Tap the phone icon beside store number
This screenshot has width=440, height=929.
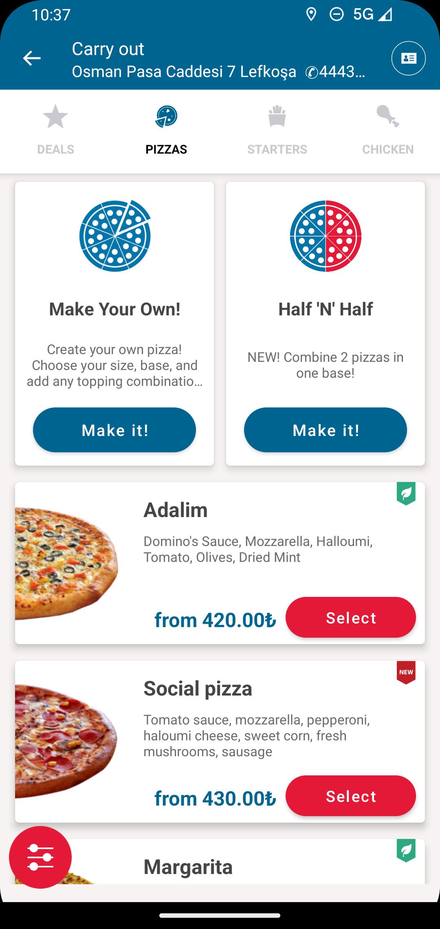(312, 73)
